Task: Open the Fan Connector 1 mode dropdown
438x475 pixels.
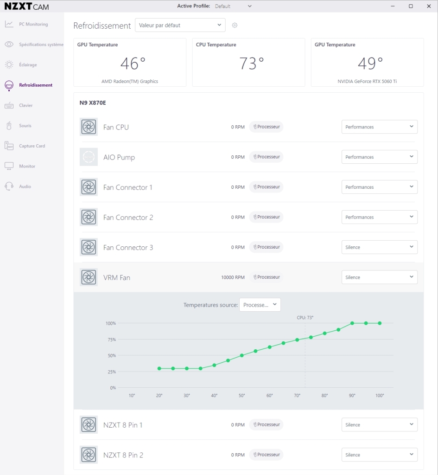Action: pyautogui.click(x=379, y=187)
